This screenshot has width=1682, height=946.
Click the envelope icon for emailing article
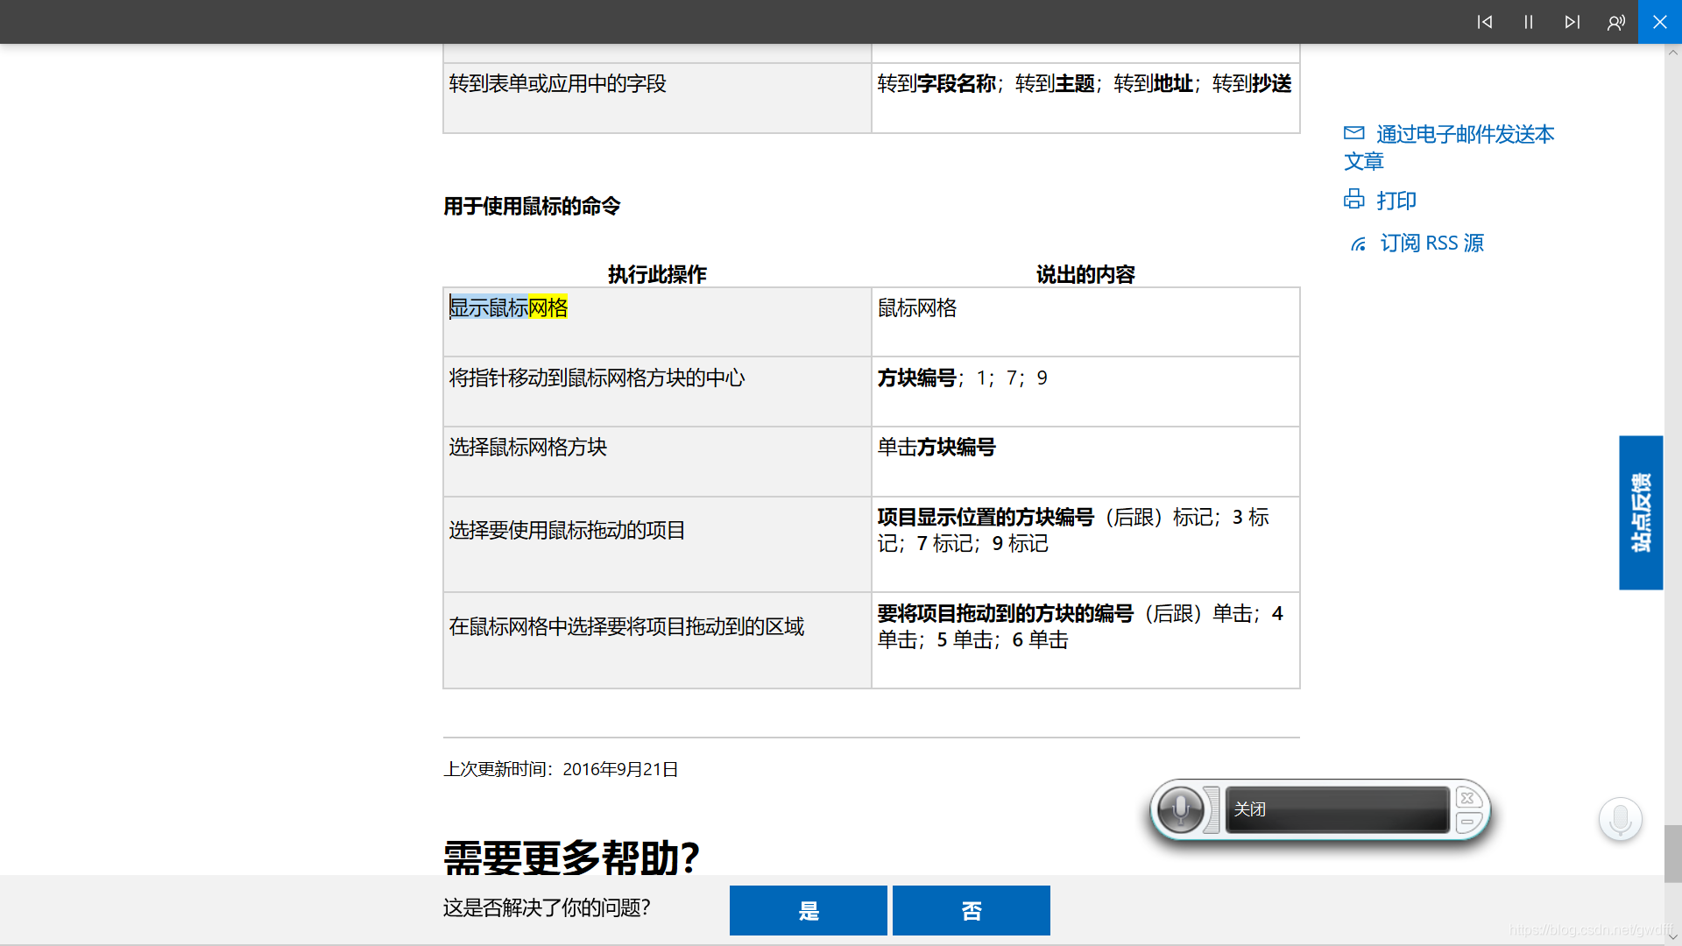click(1354, 133)
